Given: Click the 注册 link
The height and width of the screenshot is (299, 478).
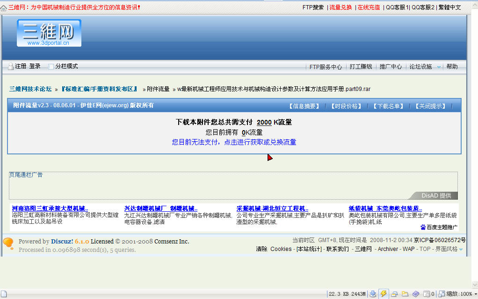Looking at the screenshot, I should 21,66.
